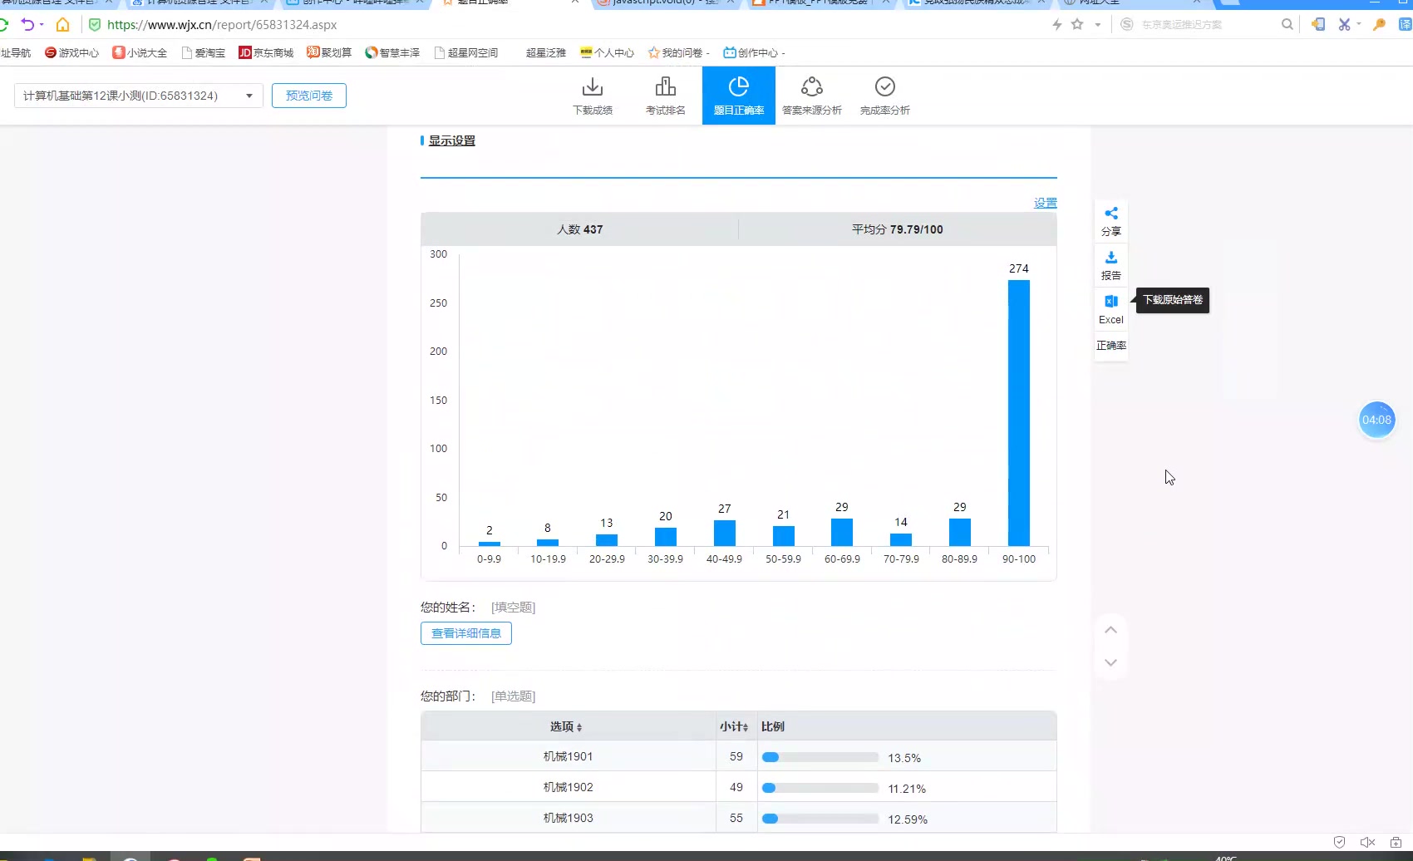
Task: Click the 机械1902 table row
Action: tap(738, 787)
